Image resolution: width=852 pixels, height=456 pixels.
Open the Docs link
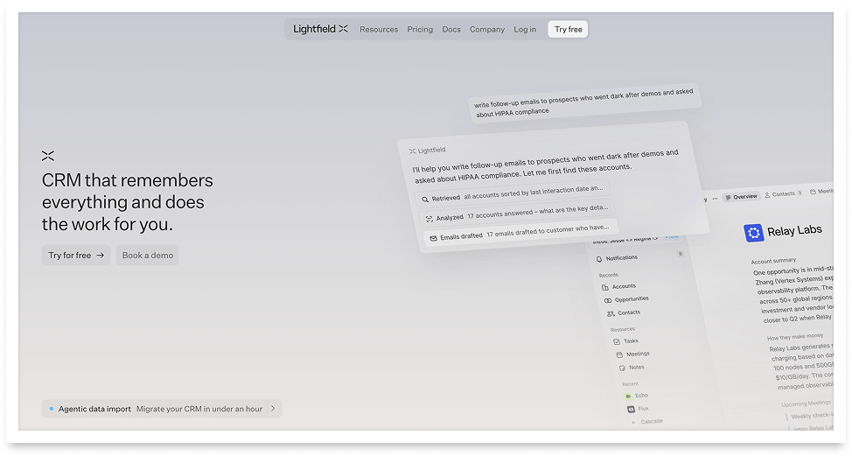tap(451, 30)
